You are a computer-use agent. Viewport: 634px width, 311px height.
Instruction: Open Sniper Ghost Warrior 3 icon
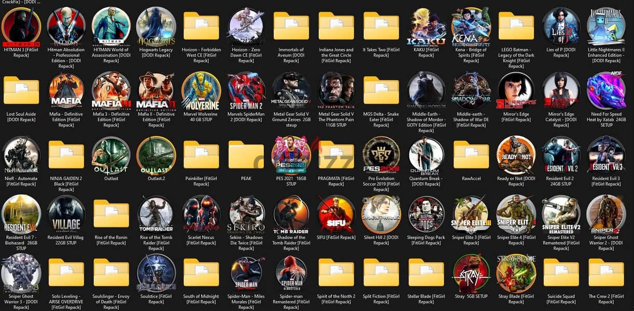(x=21, y=273)
